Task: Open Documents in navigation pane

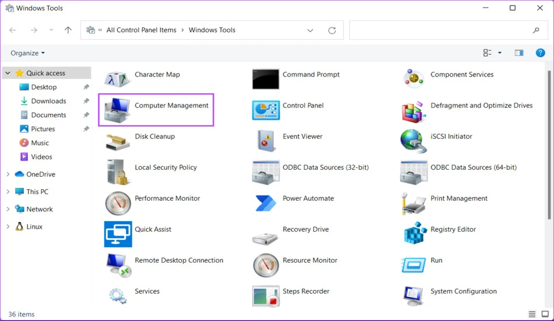Action: (x=48, y=115)
